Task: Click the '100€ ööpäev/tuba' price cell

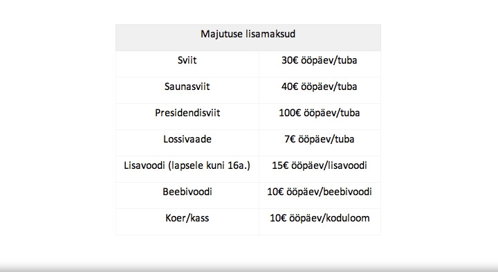Action: 320,116
